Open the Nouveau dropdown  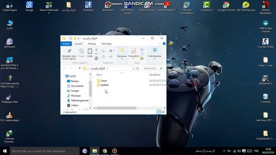tap(122, 53)
